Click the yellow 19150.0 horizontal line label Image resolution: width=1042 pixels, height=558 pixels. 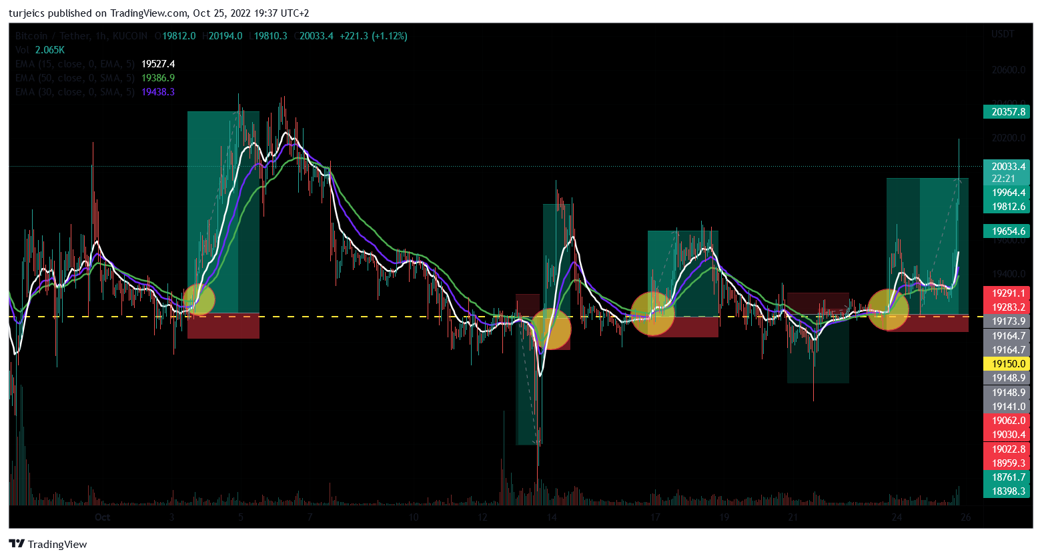tap(1007, 364)
